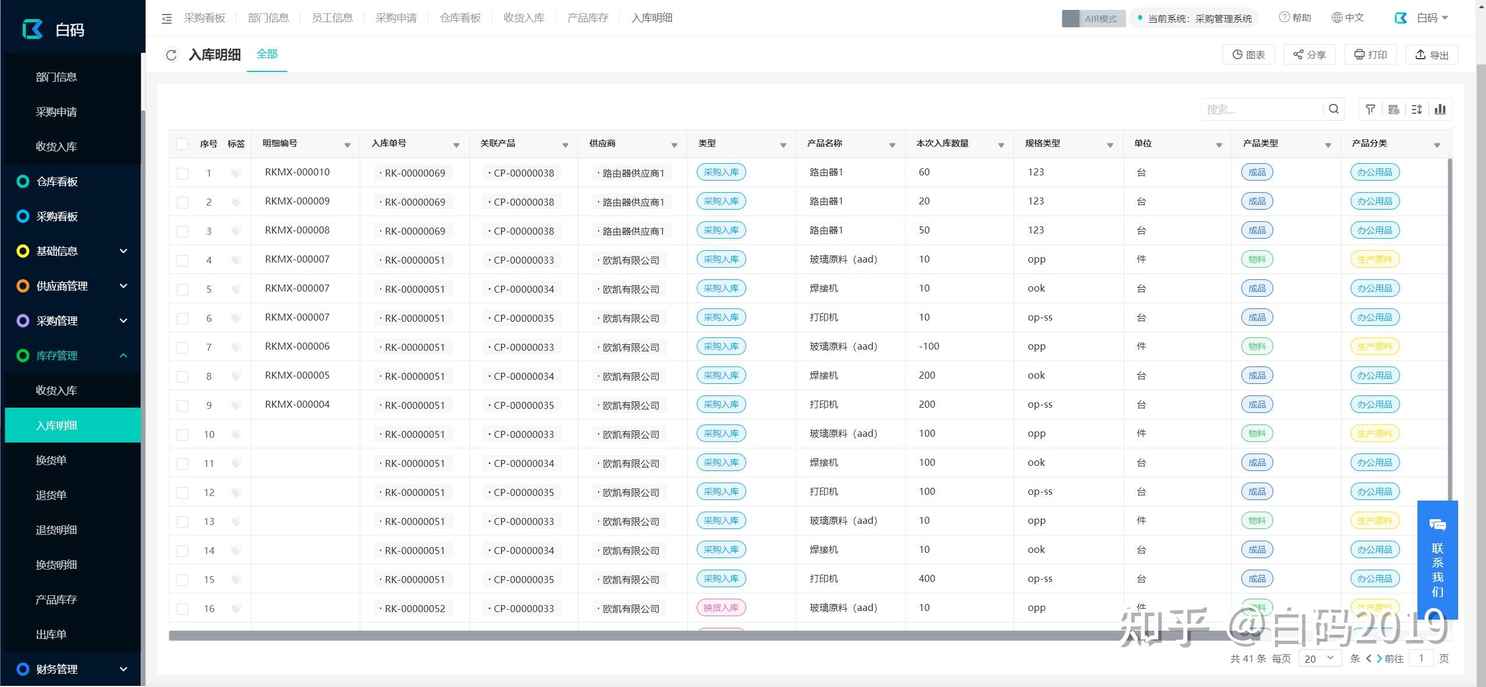This screenshot has height=687, width=1486.
Task: Click the sort/row-height icon in table toolbar
Action: click(x=1417, y=109)
